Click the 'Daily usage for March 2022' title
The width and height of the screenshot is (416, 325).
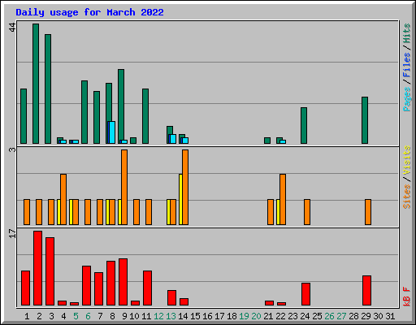(x=89, y=12)
